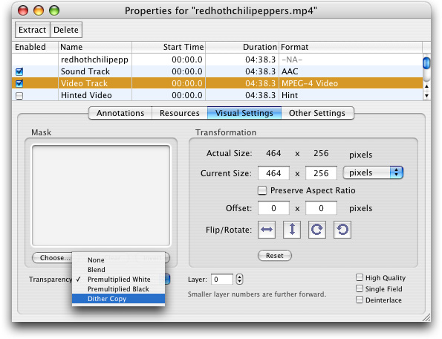Enable the High Quality option

pos(360,277)
